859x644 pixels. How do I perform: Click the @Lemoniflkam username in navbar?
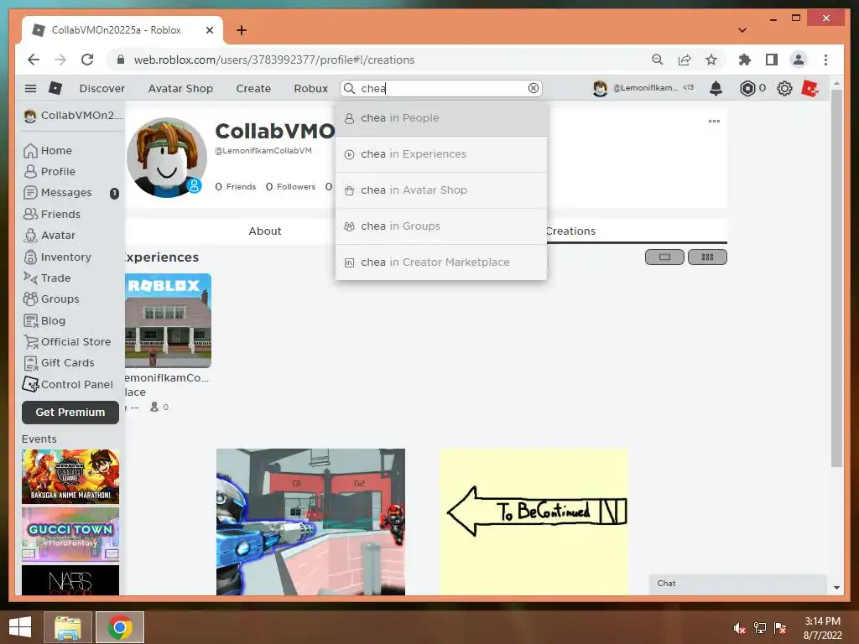click(645, 87)
